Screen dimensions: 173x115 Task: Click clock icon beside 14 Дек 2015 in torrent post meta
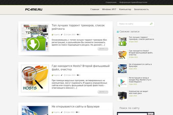pos(65,34)
